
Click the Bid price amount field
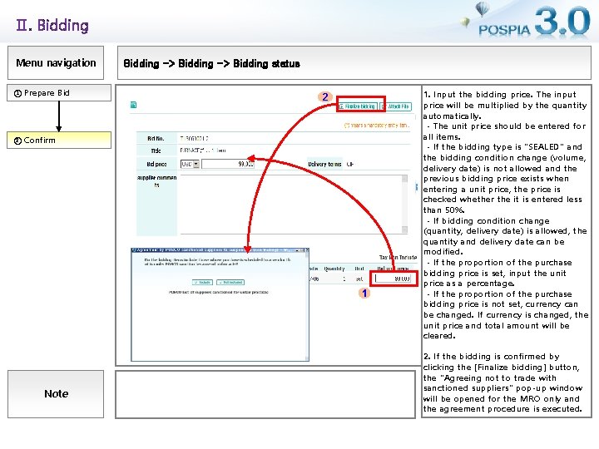227,164
